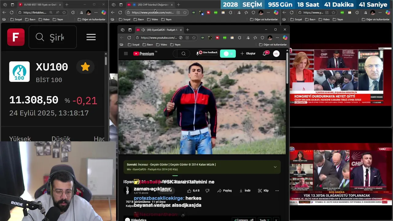This screenshot has width=393, height=221.
Task: Open Copilot in Fintables browser window
Action: click(104, 12)
